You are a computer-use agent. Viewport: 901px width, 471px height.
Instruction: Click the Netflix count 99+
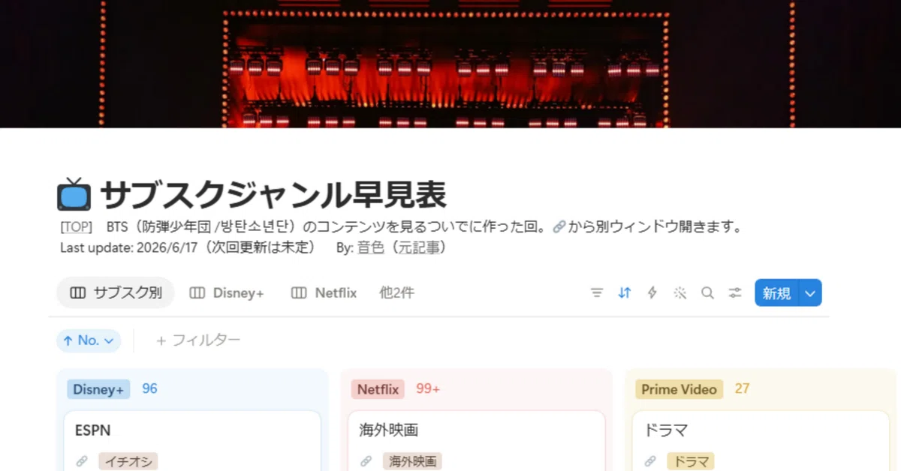[428, 388]
